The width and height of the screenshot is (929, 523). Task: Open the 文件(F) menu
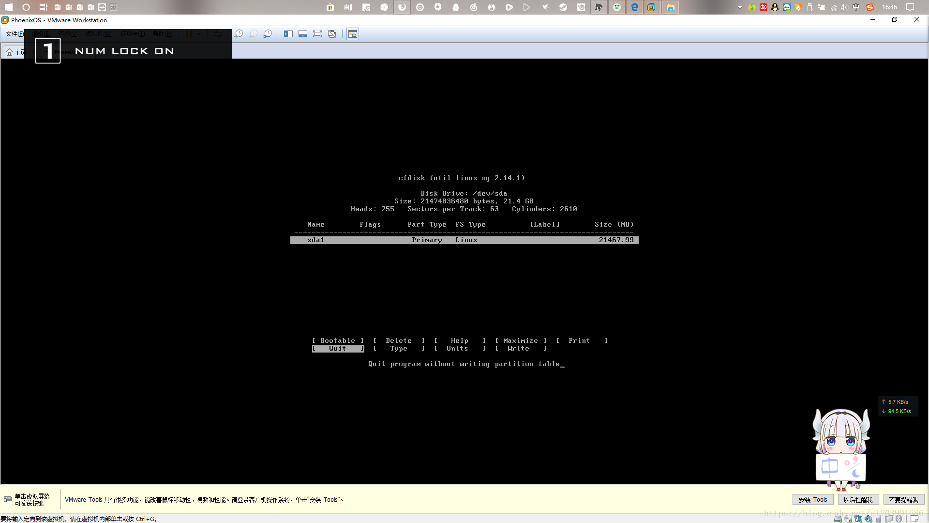click(15, 34)
